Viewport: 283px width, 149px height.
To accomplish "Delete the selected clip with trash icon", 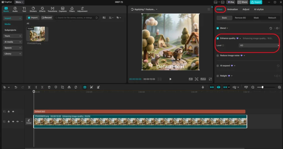I will pyautogui.click(x=49, y=87).
